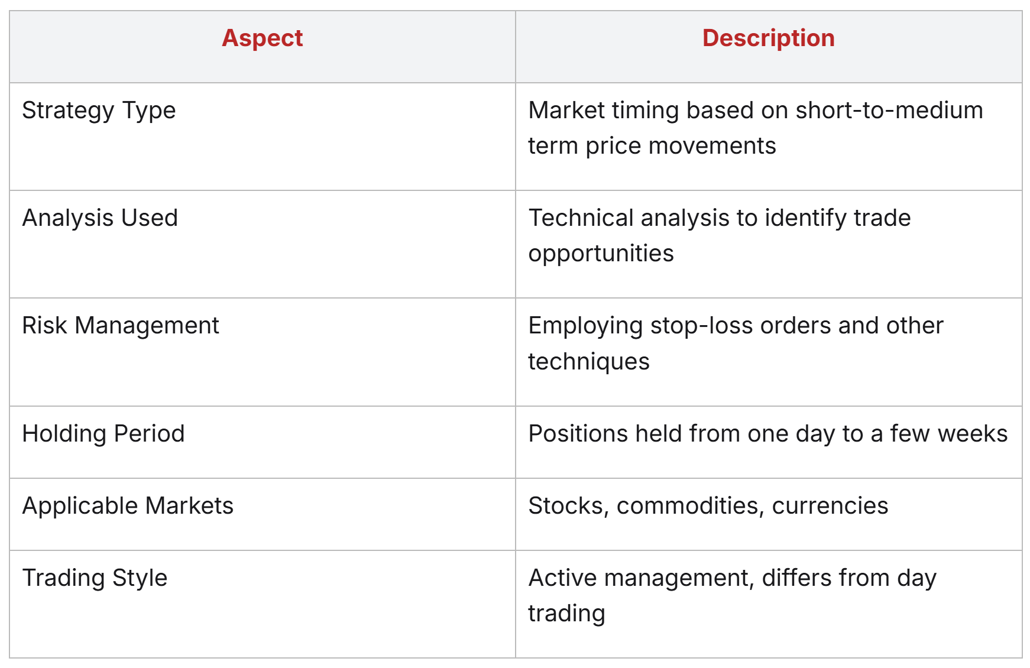Click the Technical analysis description text
Screen dimensions: 1030x668
pos(719,235)
